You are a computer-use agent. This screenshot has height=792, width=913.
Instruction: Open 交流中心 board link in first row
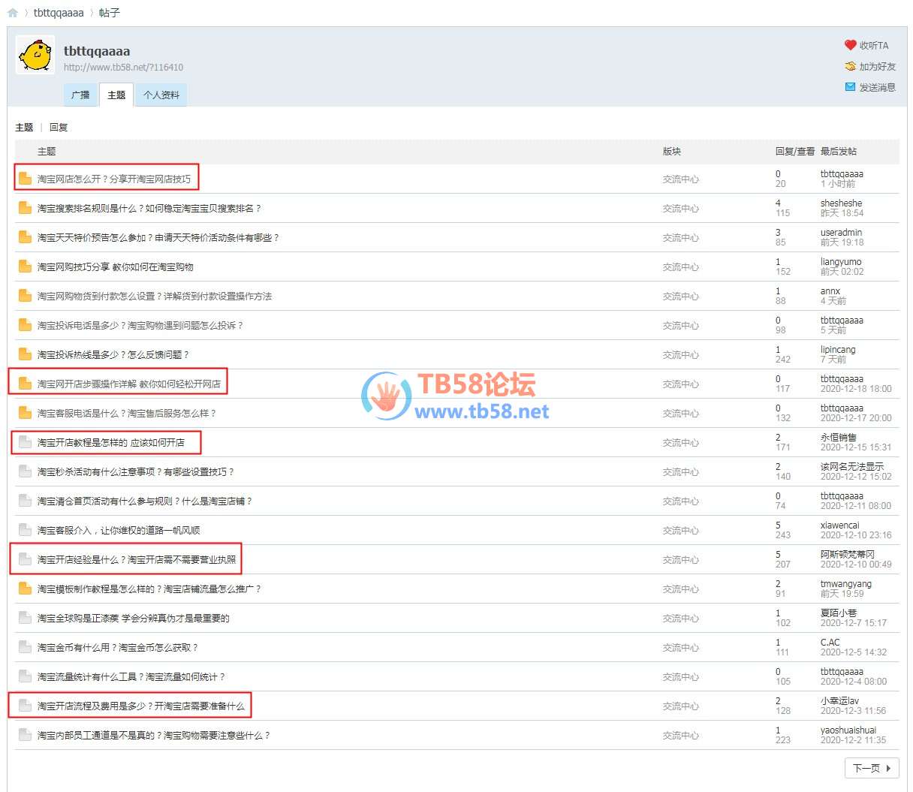(x=680, y=179)
